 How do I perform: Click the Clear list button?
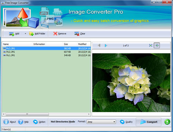click(80, 34)
